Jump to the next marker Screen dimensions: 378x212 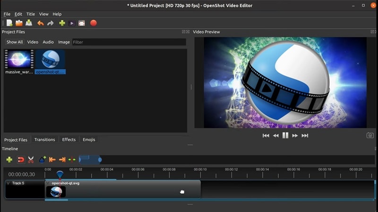(62, 160)
